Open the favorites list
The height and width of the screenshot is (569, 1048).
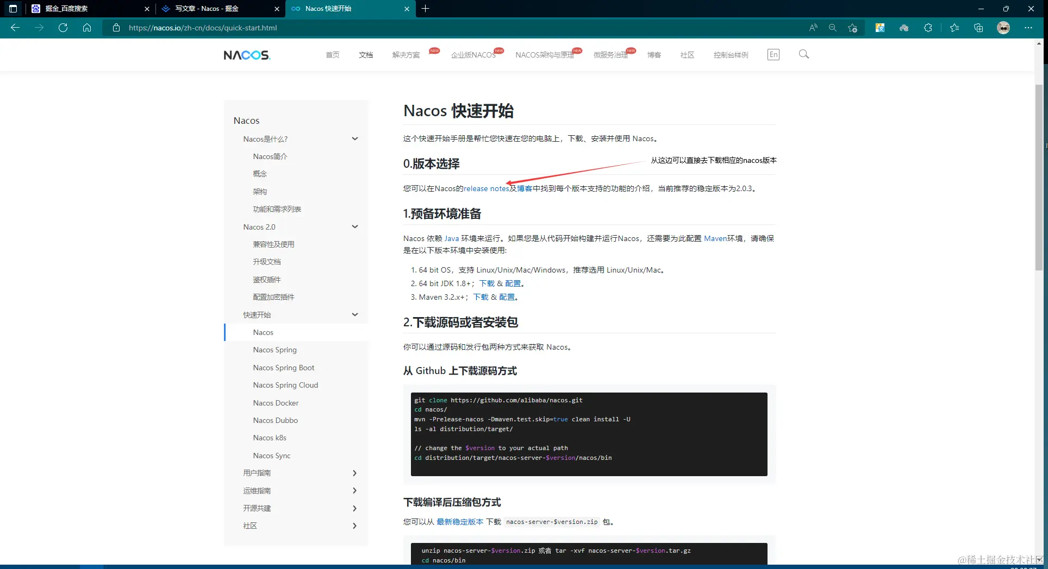(x=955, y=28)
